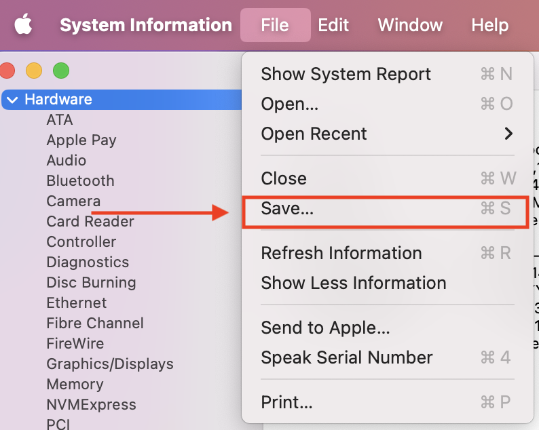Screen dimensions: 539x430
Task: Select Save... menu item
Action: pos(388,208)
